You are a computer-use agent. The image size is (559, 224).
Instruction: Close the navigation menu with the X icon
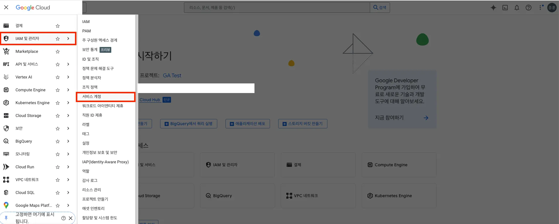[x=6, y=7]
